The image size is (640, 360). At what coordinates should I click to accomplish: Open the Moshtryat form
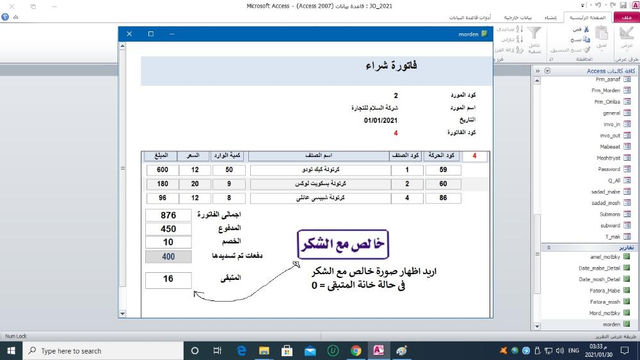pos(609,158)
